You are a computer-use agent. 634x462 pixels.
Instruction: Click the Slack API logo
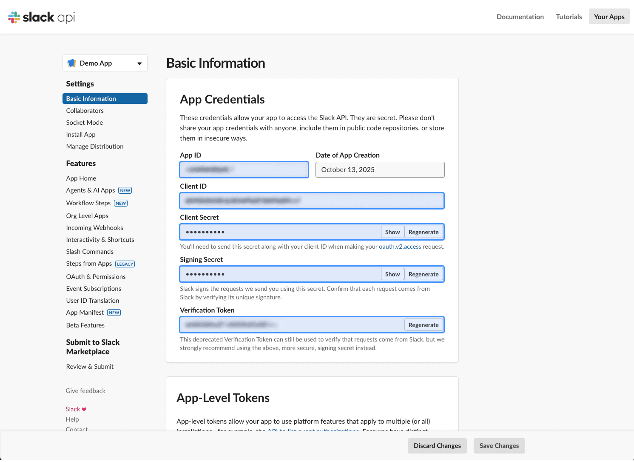point(41,17)
